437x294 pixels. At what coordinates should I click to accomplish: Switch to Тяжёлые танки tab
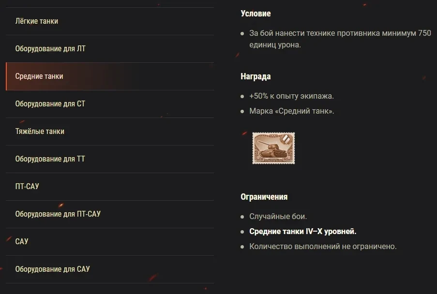[40, 132]
